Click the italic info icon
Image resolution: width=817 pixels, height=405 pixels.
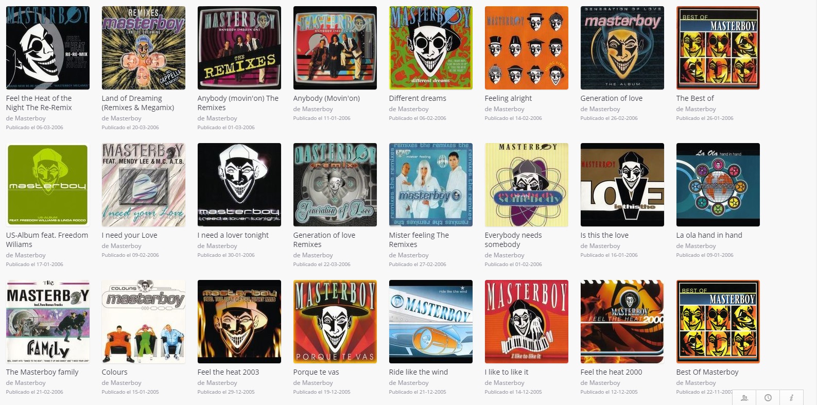tap(791, 397)
